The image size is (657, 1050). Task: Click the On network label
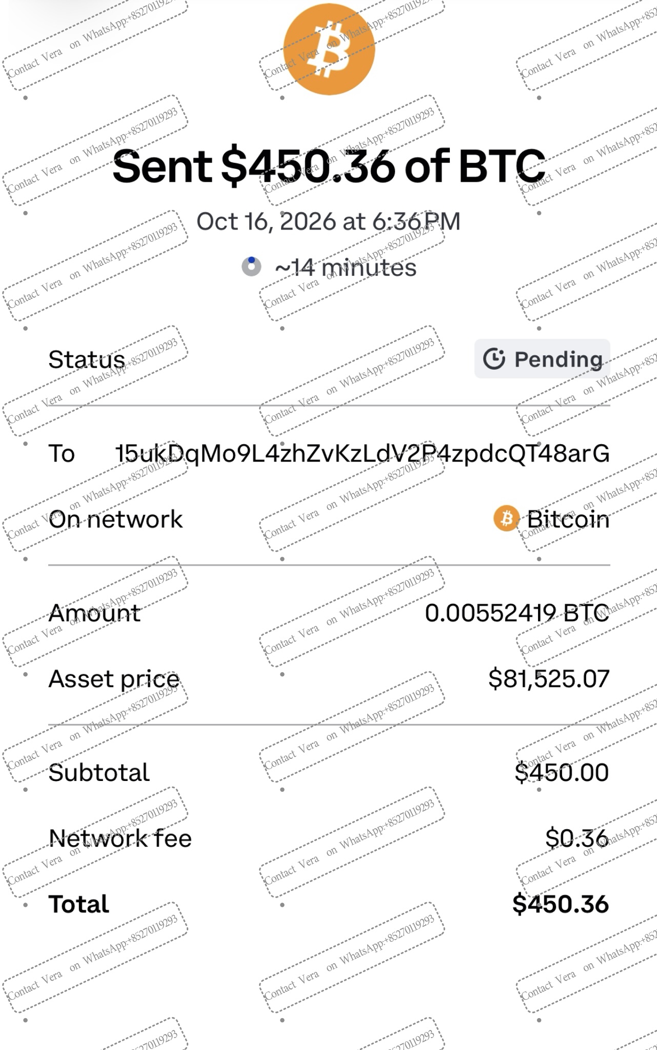coord(115,519)
